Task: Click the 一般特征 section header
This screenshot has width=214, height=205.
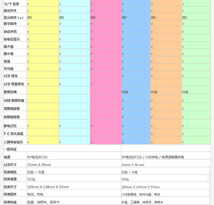Action: coord(10,149)
